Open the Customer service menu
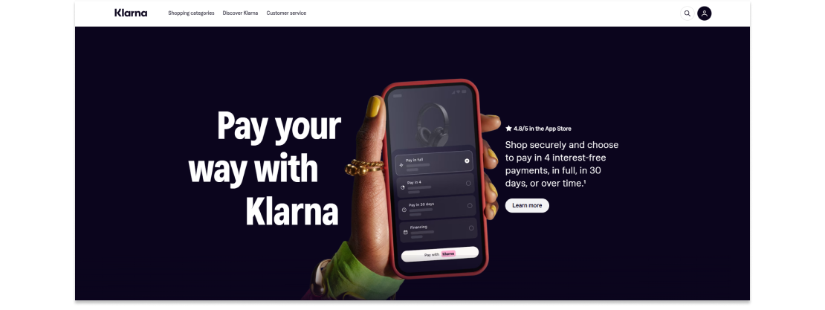Image resolution: width=825 pixels, height=310 pixels. tap(286, 13)
